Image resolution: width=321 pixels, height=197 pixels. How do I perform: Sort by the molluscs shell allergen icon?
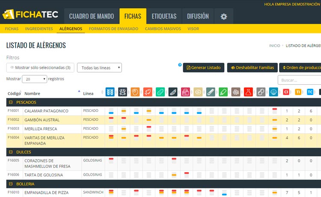tap(273, 92)
